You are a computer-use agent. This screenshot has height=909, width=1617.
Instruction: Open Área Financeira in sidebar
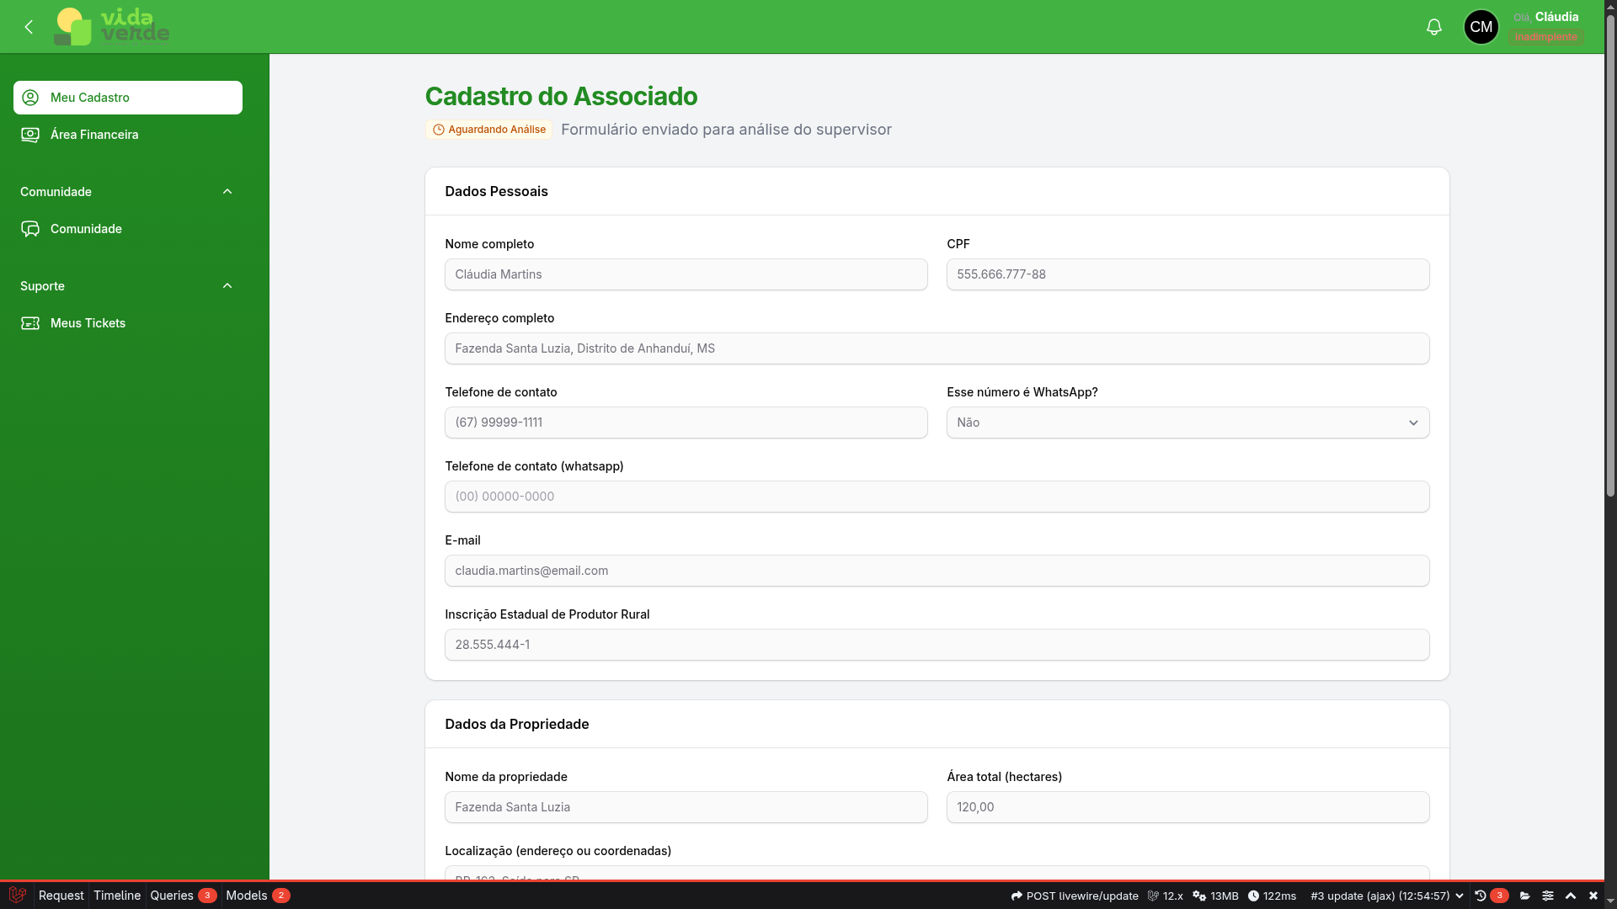(94, 135)
